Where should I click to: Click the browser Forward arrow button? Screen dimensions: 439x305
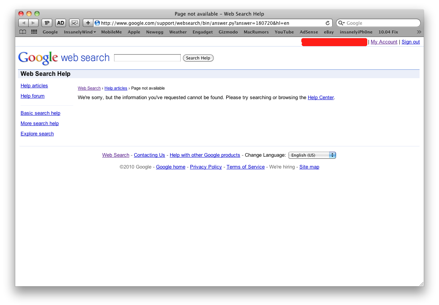pyautogui.click(x=34, y=23)
